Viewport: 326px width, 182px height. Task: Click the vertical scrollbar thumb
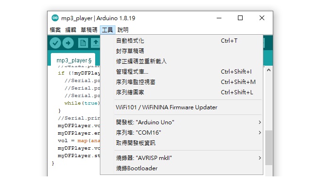[x=269, y=148]
